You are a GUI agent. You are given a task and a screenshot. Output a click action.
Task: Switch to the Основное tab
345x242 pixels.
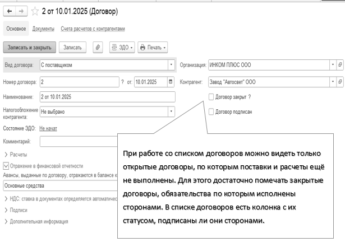tap(16, 29)
